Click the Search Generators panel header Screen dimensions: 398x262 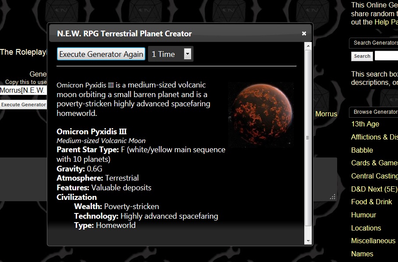373,43
